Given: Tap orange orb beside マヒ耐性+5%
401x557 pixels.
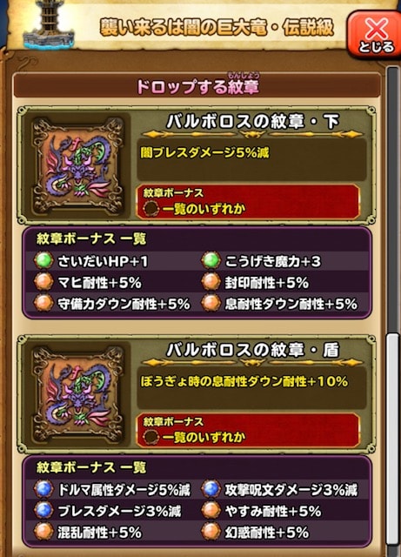Looking at the screenshot, I should pos(43,282).
